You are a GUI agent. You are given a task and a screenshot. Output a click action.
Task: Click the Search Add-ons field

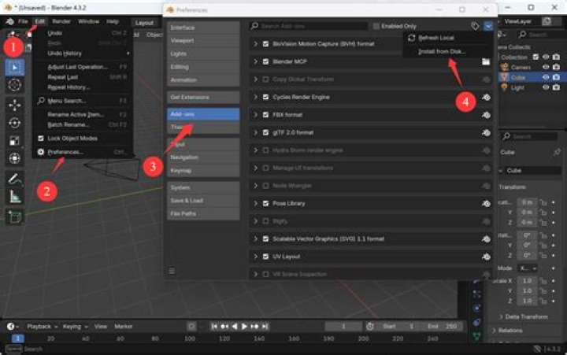tap(309, 26)
